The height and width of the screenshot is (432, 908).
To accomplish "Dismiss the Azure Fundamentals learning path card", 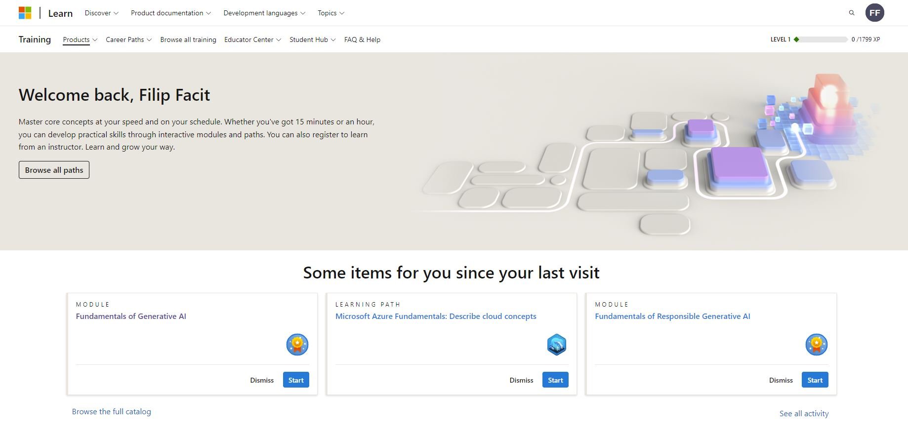I will pos(521,380).
